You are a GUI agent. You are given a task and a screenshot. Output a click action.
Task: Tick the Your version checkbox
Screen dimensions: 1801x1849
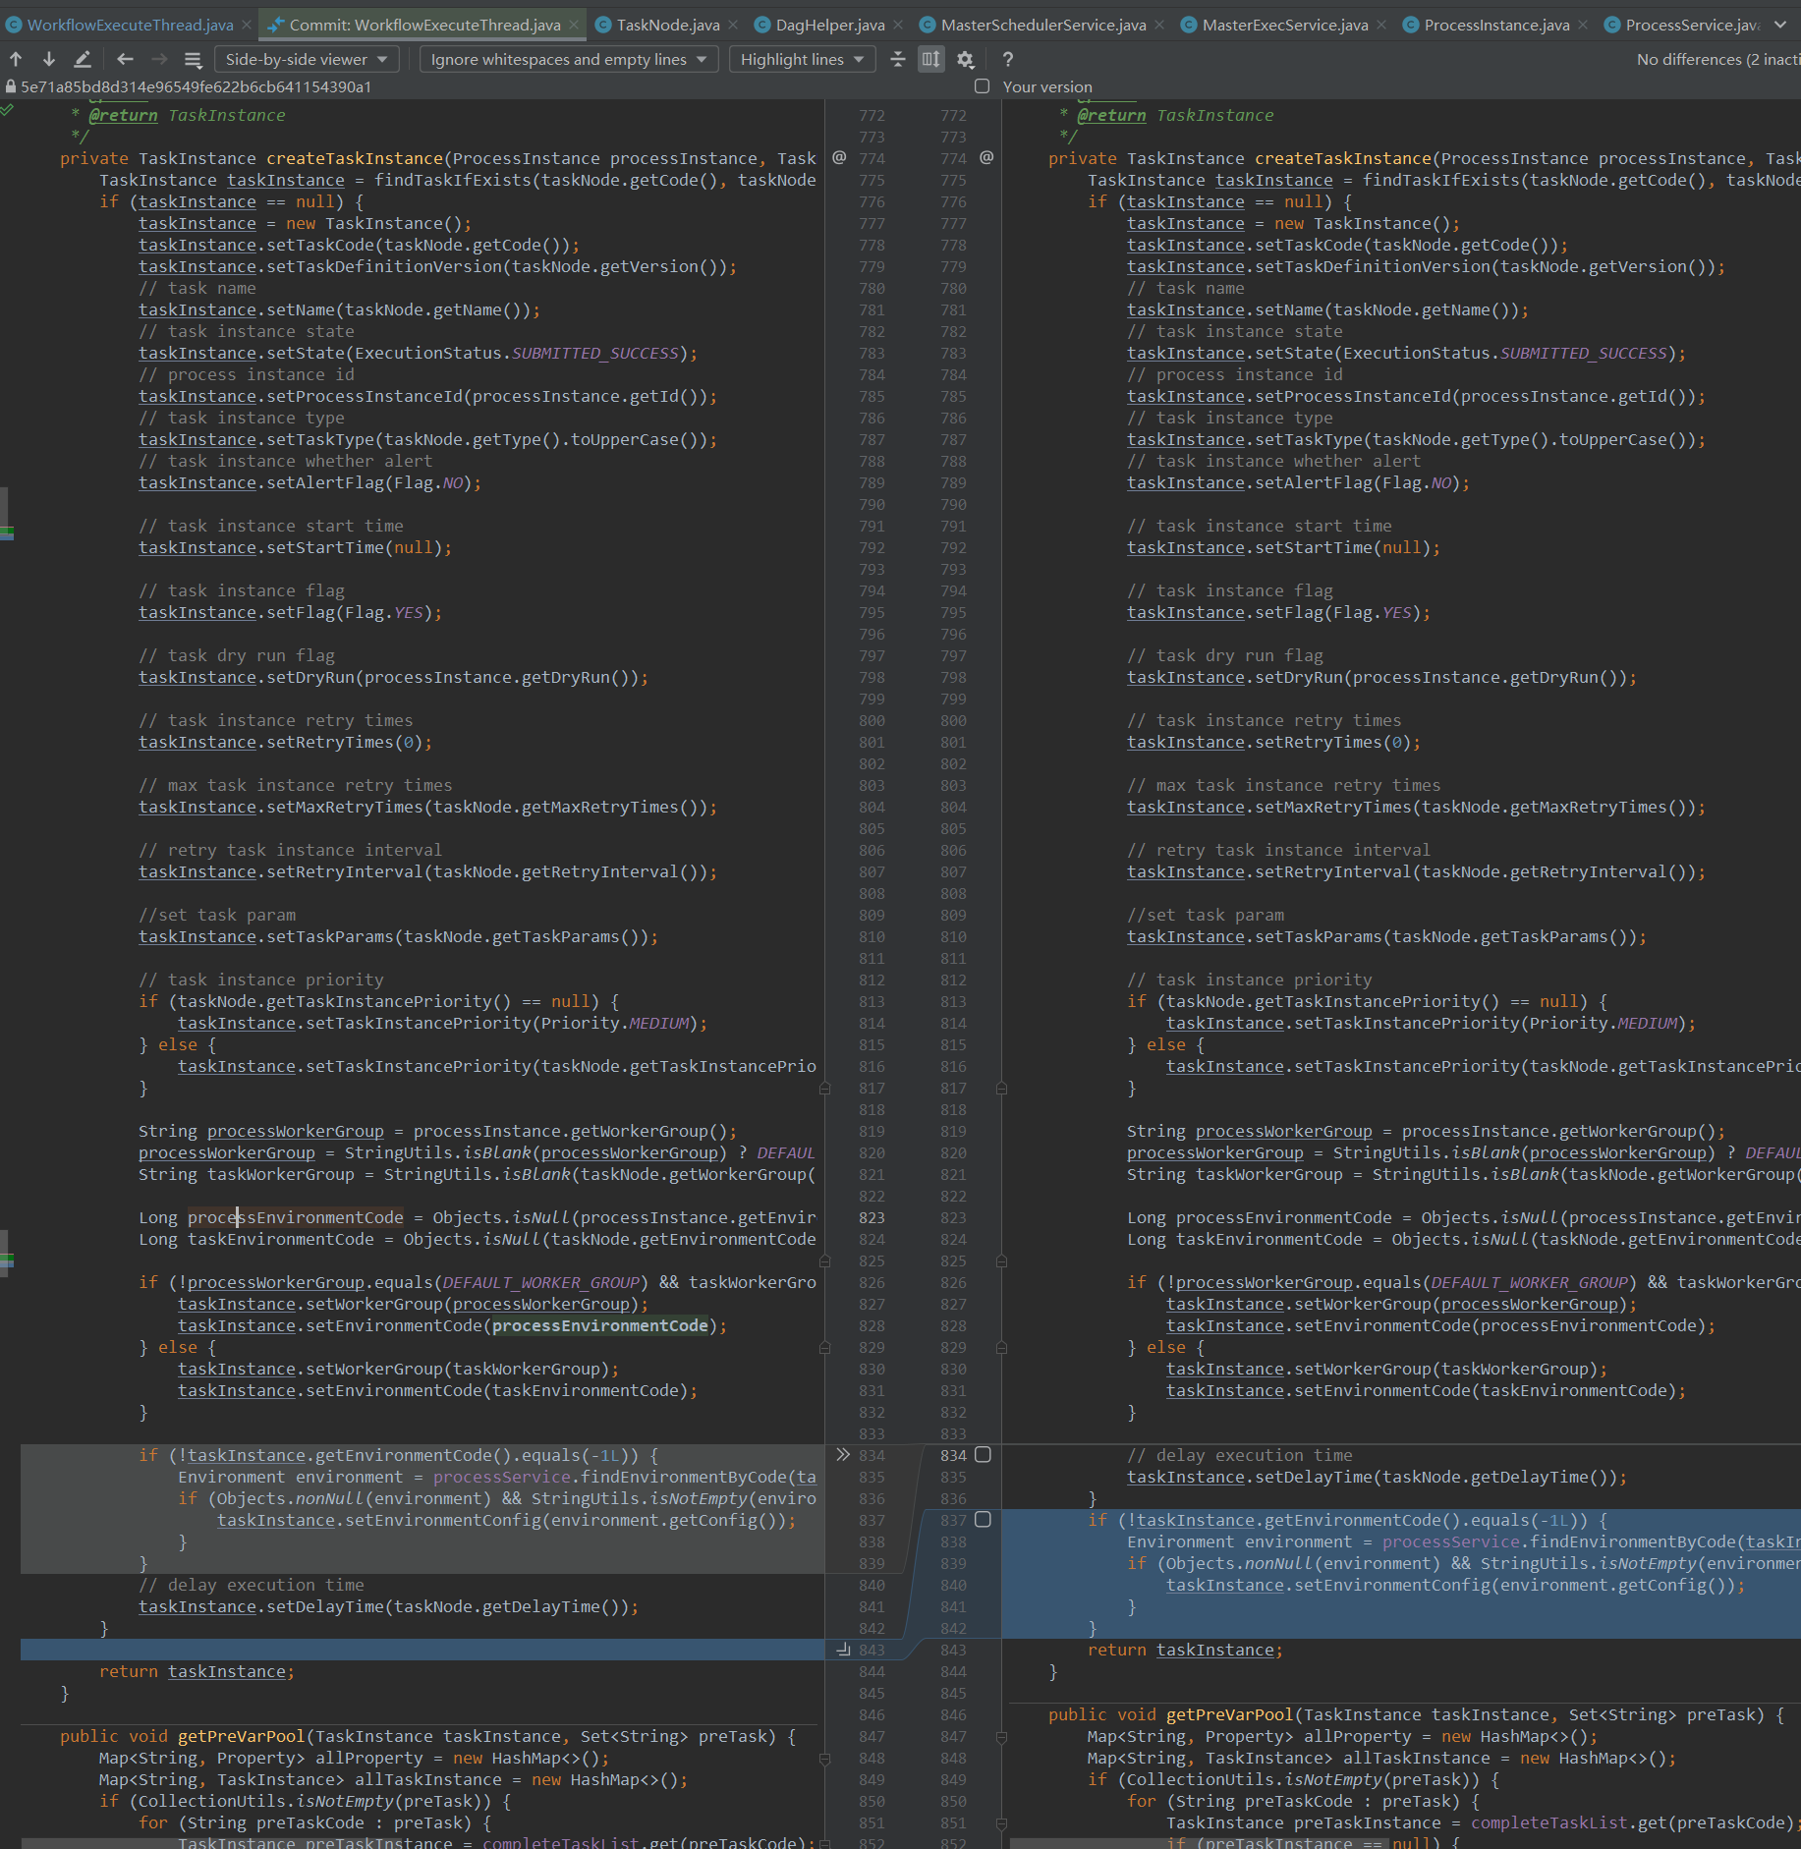coord(982,86)
